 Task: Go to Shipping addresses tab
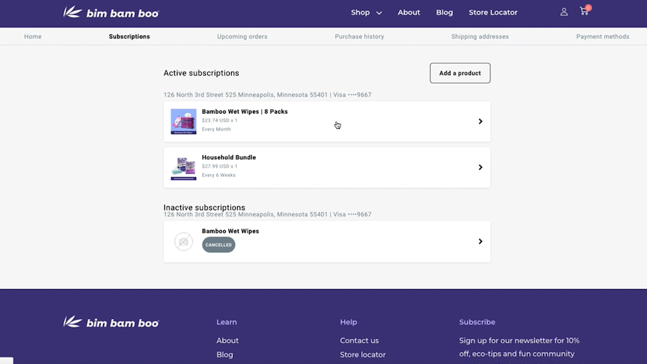(x=480, y=36)
